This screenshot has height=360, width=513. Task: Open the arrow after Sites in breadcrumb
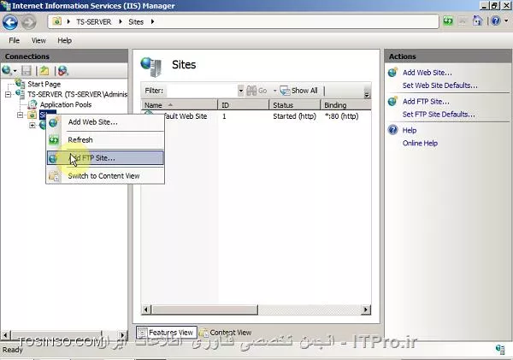pos(152,22)
